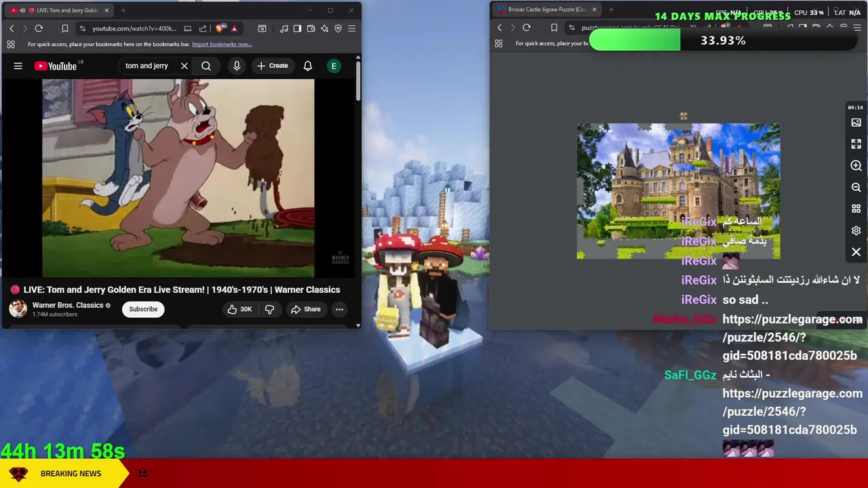Go back in the YouTube browser window
The height and width of the screenshot is (488, 868).
(x=12, y=28)
